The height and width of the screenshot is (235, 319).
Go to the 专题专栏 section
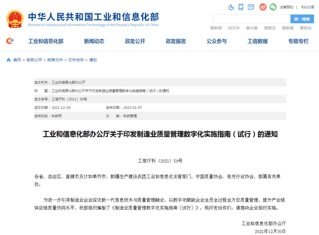(x=298, y=41)
